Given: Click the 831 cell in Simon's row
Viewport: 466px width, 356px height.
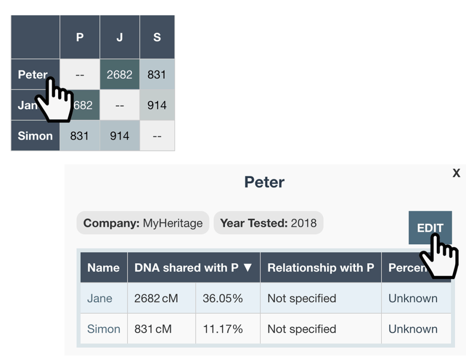Looking at the screenshot, I should pyautogui.click(x=80, y=135).
